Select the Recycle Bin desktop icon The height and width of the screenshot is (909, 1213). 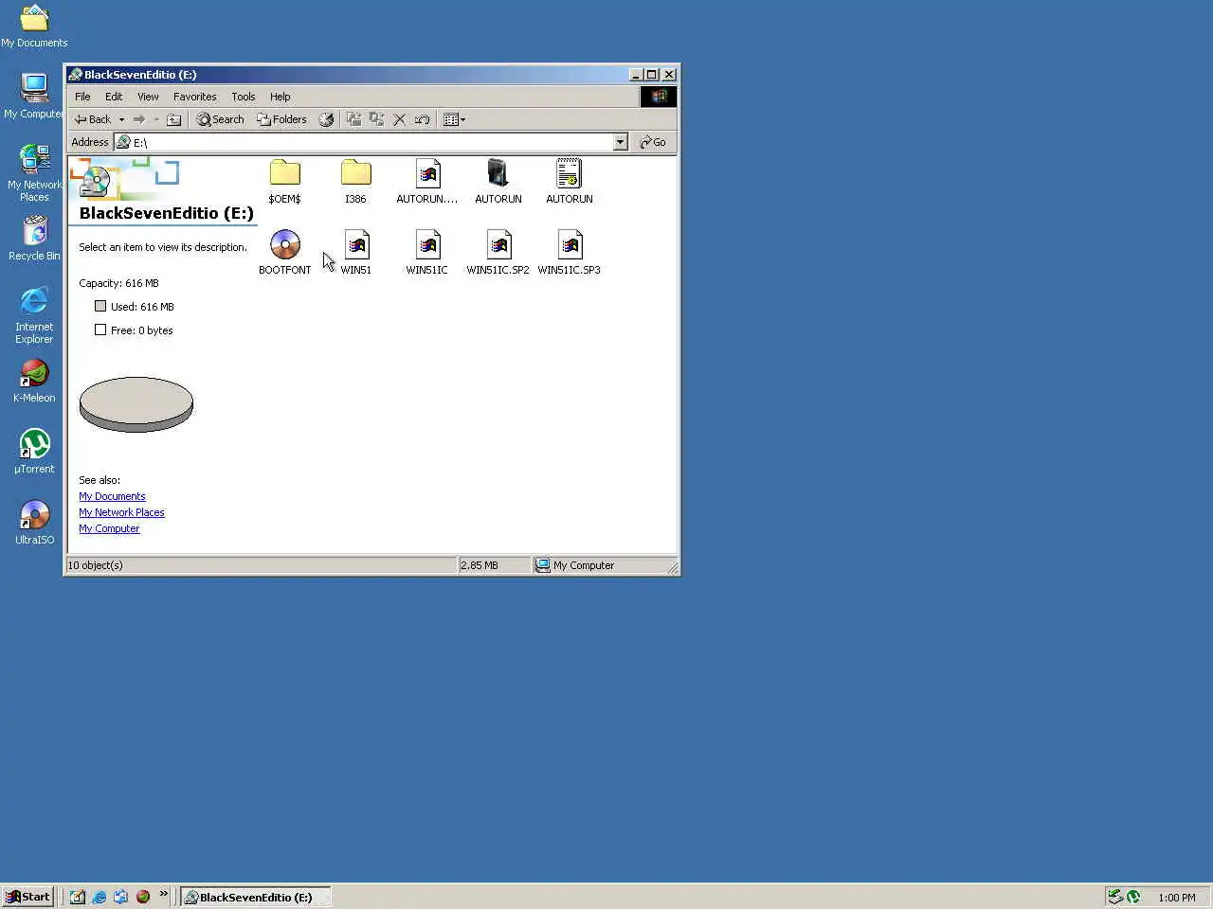tap(34, 239)
